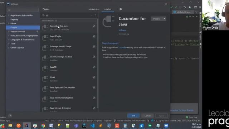Click OK to confirm settings
The width and height of the screenshot is (229, 129).
[x=133, y=115]
